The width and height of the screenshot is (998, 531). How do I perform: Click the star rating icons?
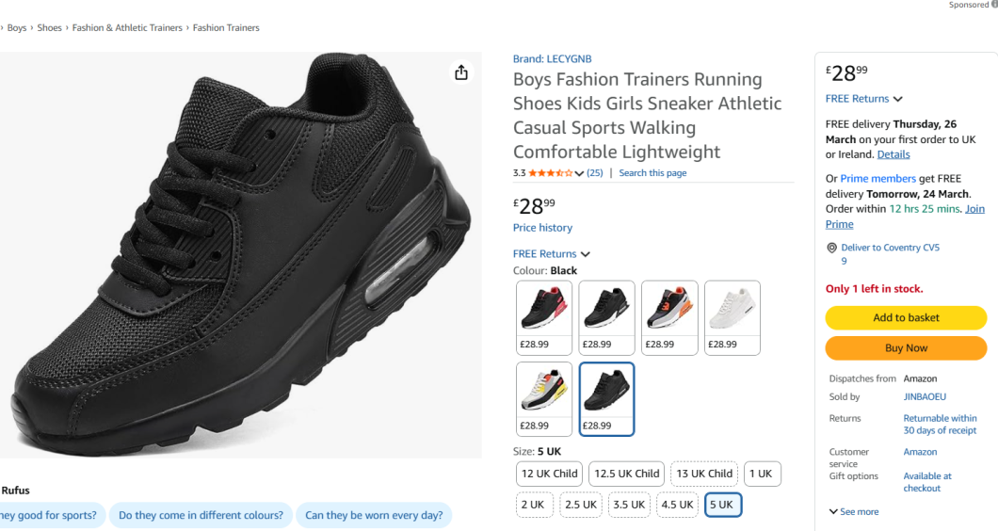550,173
